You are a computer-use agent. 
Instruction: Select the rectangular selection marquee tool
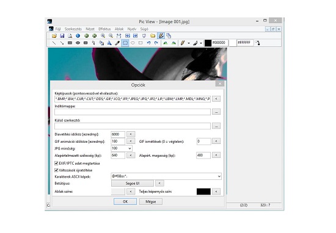125,43
